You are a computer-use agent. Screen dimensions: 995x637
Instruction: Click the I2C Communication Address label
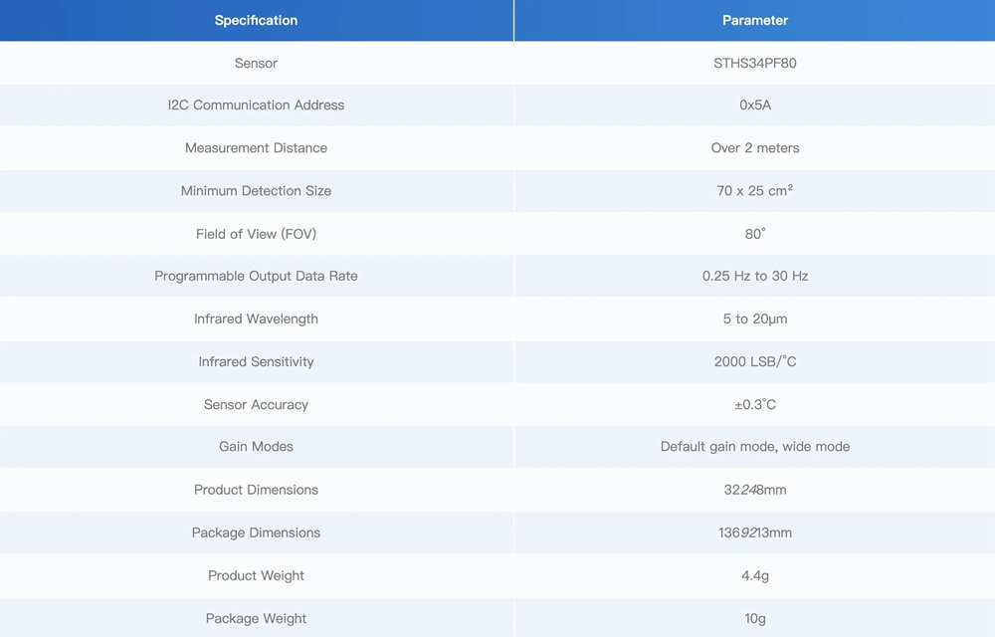tap(256, 106)
